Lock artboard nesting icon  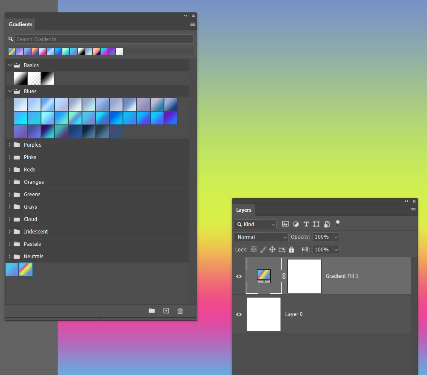[282, 250]
